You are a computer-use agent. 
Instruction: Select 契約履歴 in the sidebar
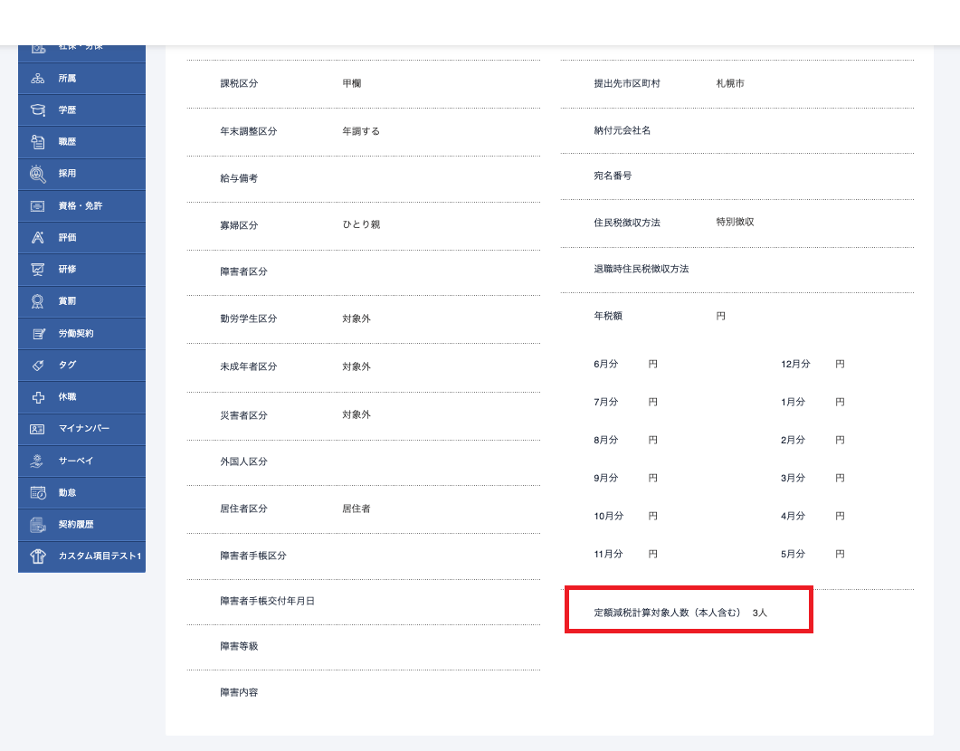coord(76,525)
